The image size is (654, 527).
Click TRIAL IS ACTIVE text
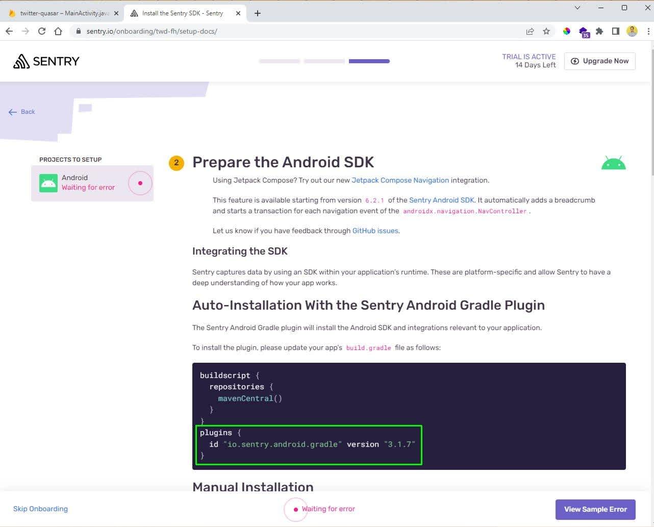pos(529,57)
